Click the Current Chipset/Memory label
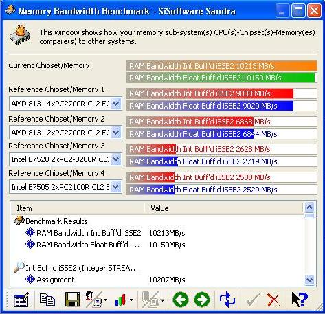This screenshot has width=325, height=314. [49, 65]
